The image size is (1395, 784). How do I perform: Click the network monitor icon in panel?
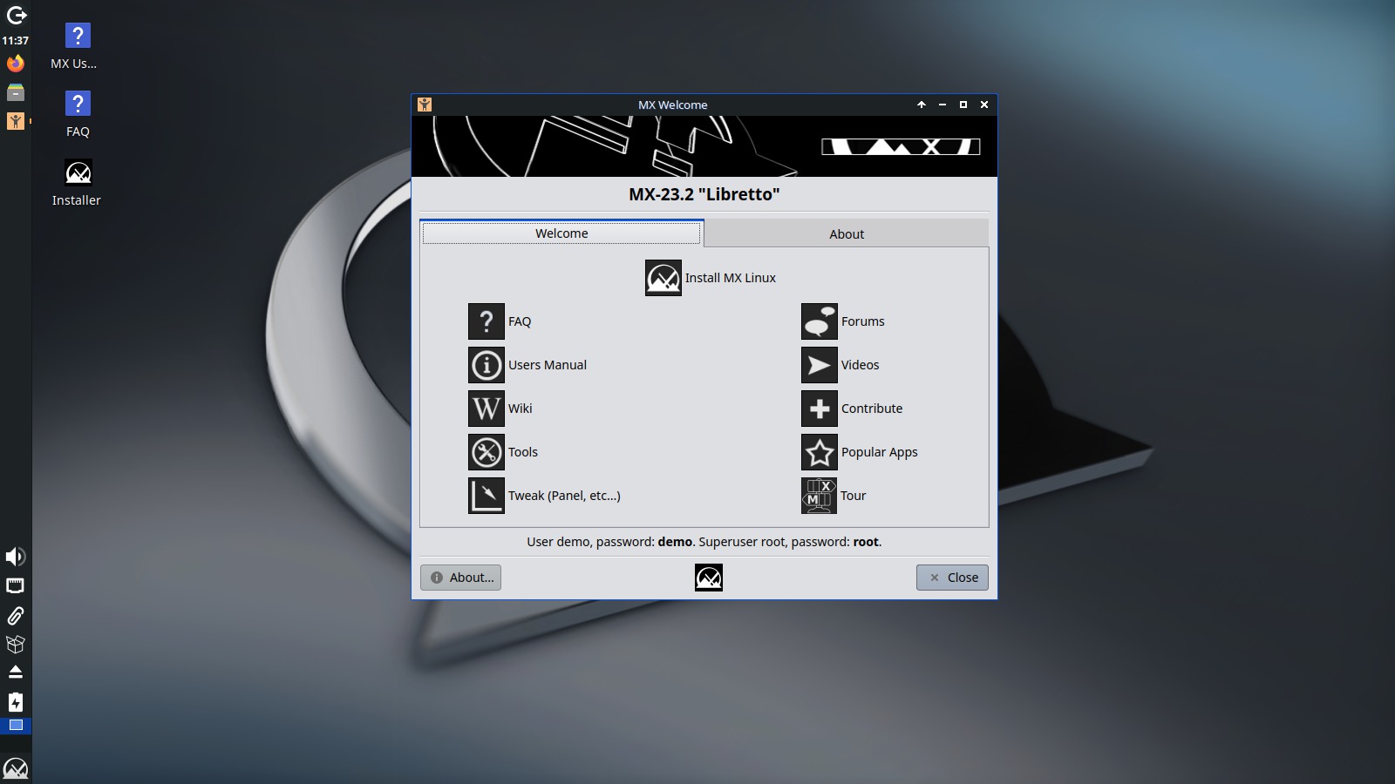[16, 585]
